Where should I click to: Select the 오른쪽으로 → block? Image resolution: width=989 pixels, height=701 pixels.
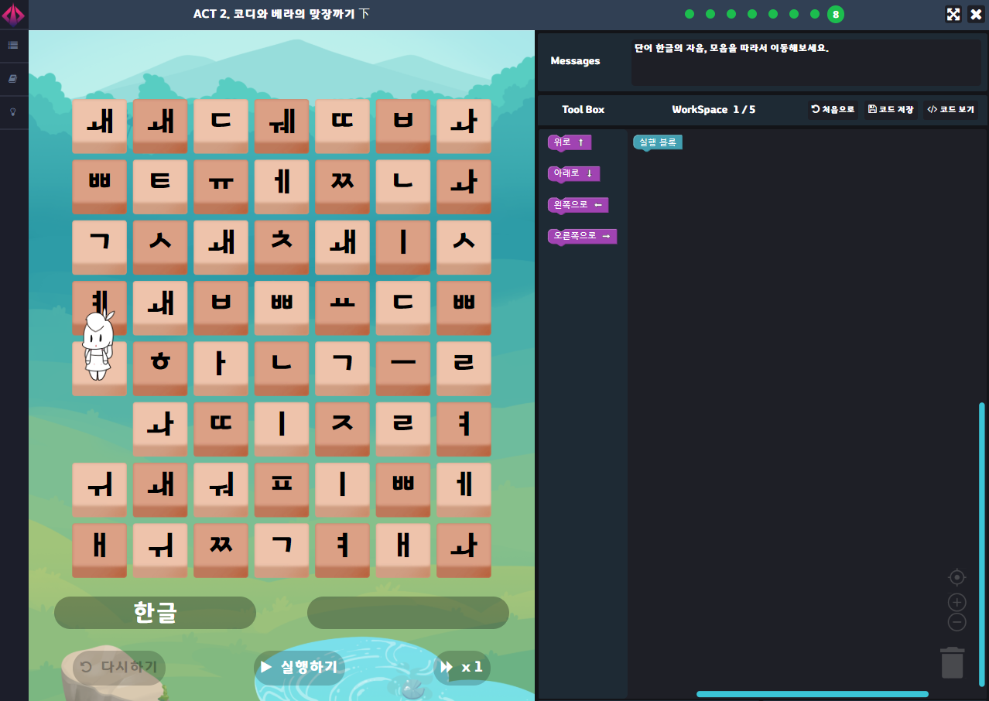(582, 236)
